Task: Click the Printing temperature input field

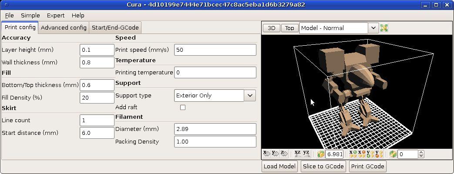Action: click(x=215, y=72)
